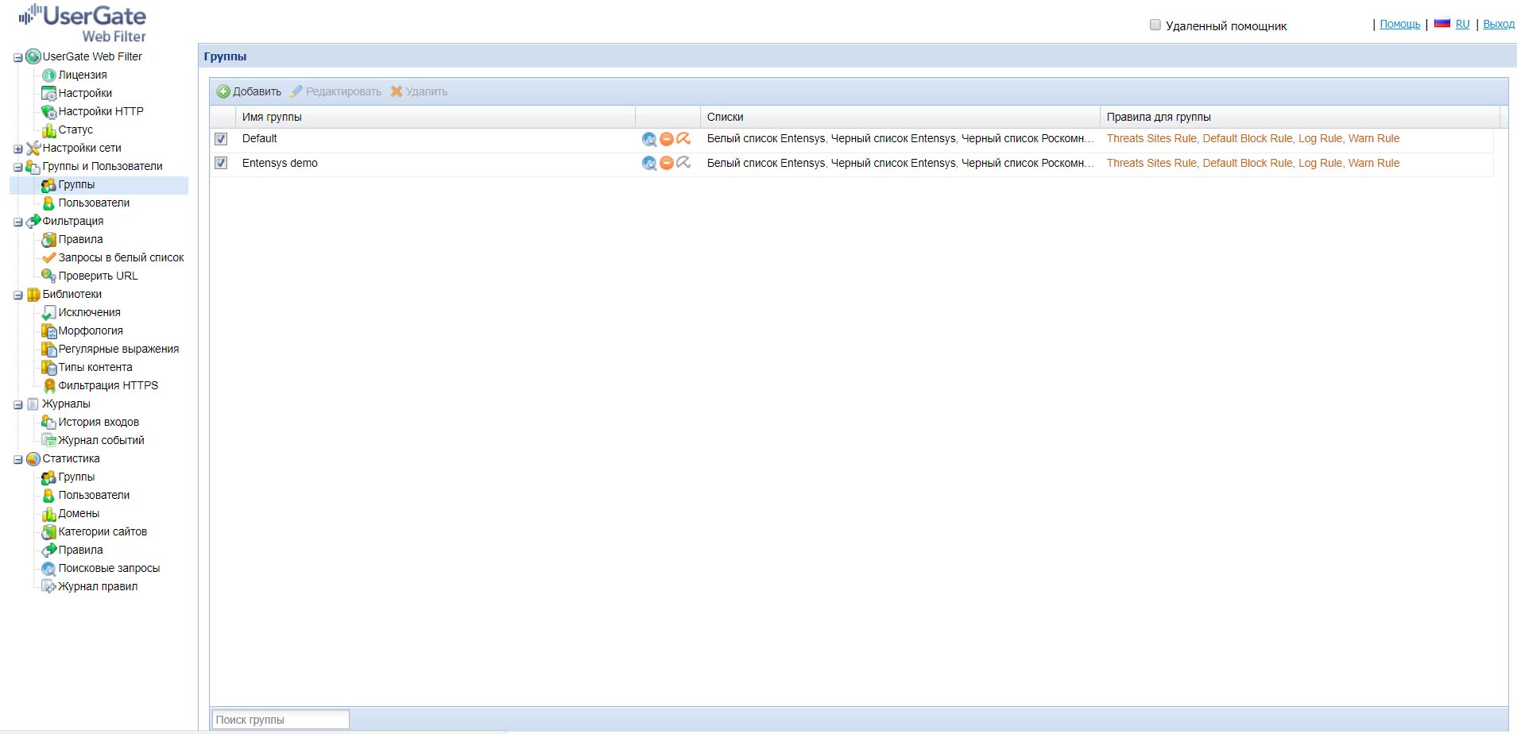This screenshot has width=1517, height=734.
Task: Click the Морфология tree icon
Action: pyautogui.click(x=49, y=331)
